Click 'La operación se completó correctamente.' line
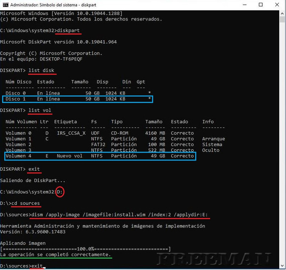286x270 pixels. pyautogui.click(x=55, y=254)
